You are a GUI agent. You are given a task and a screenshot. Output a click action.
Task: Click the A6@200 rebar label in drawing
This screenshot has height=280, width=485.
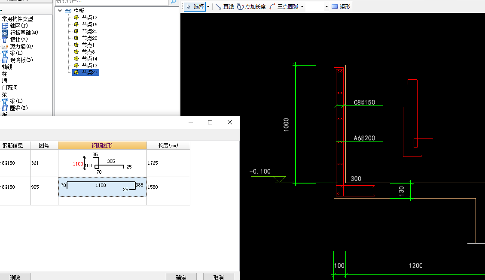364,138
